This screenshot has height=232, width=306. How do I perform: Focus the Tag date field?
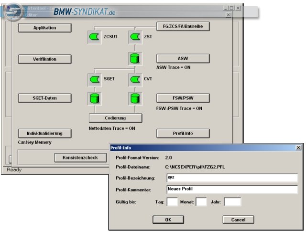172,202
